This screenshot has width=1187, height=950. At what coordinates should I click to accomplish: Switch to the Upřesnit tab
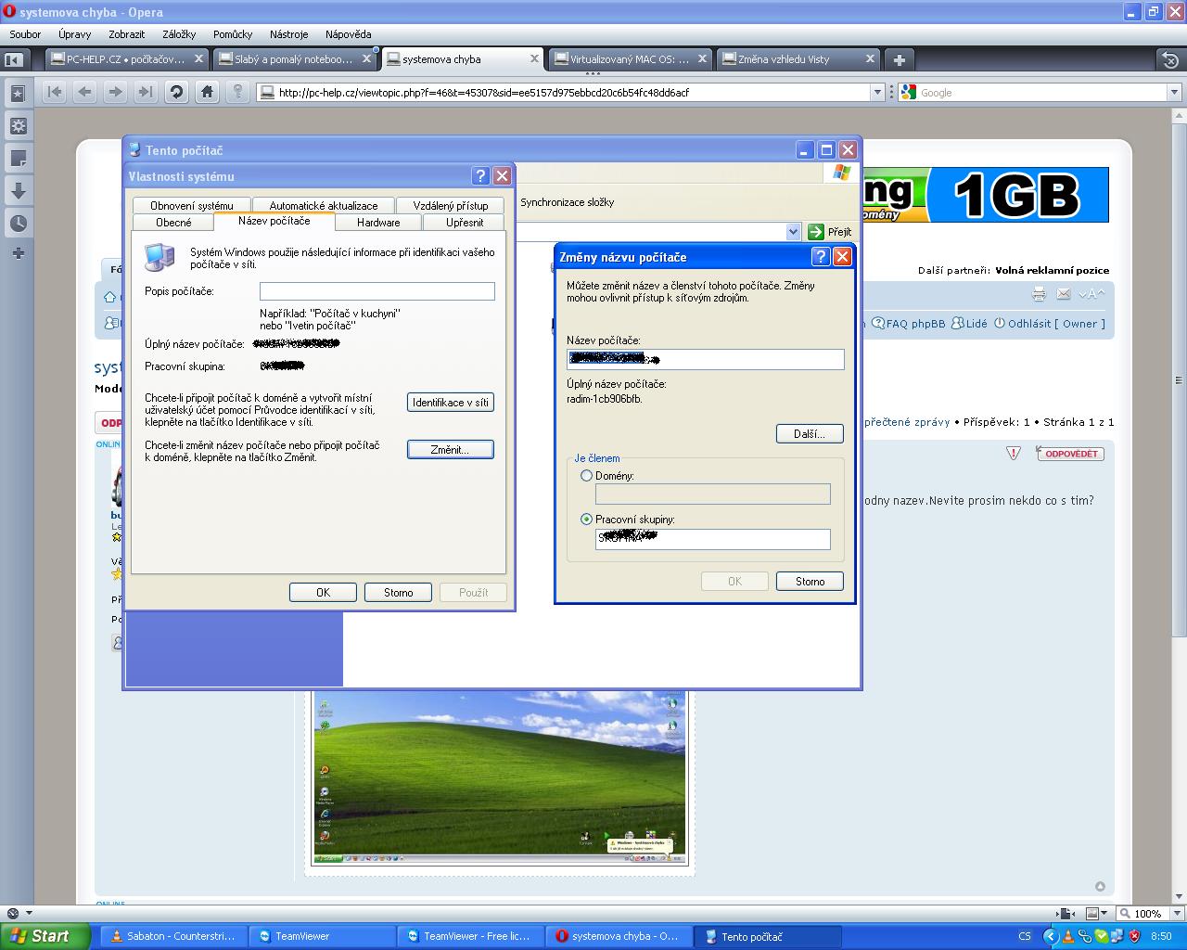465,223
